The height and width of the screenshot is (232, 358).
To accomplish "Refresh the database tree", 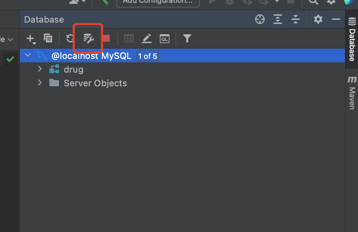I will [x=69, y=38].
